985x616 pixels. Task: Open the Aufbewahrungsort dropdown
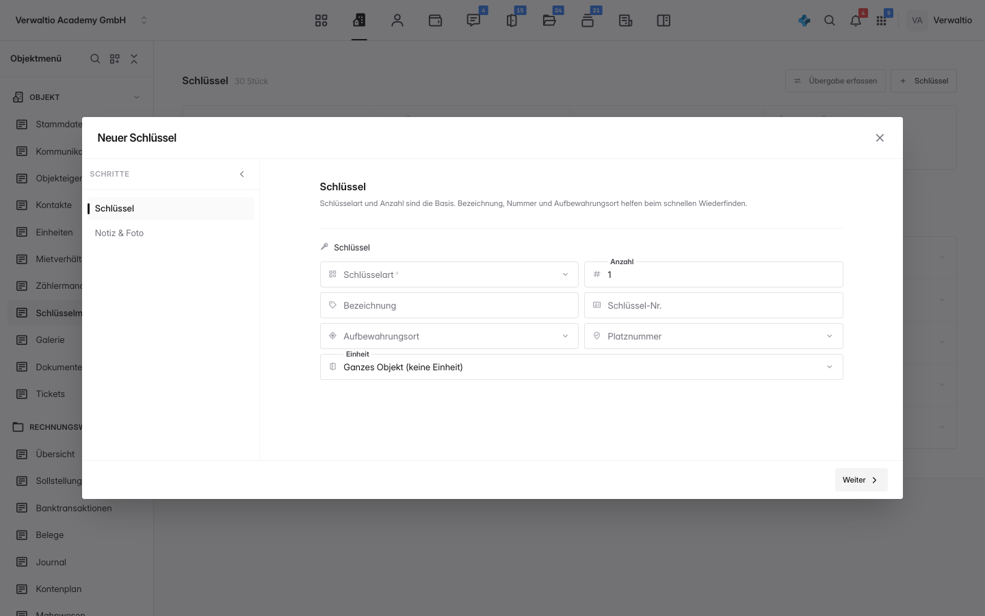449,336
